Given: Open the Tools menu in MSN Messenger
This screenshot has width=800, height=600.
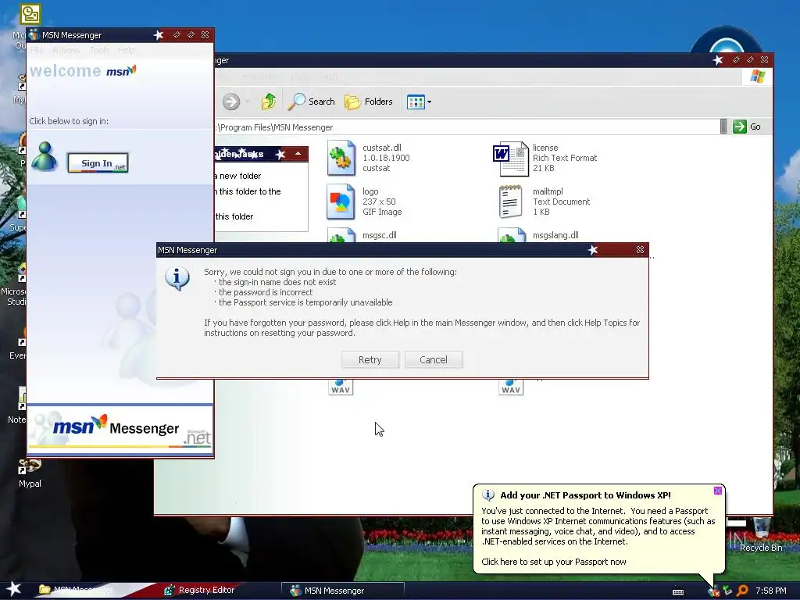Looking at the screenshot, I should pyautogui.click(x=99, y=50).
